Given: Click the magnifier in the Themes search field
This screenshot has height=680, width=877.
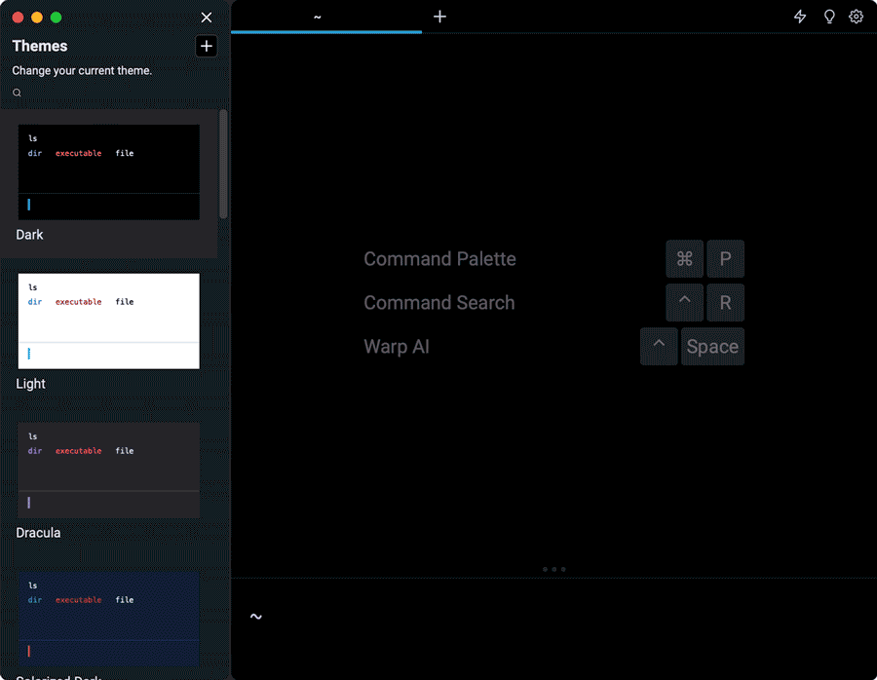Looking at the screenshot, I should pyautogui.click(x=17, y=92).
